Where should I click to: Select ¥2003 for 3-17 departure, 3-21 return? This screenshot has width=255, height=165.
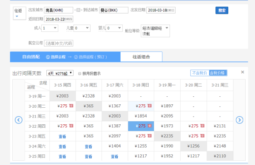pyautogui.click(x=115, y=116)
